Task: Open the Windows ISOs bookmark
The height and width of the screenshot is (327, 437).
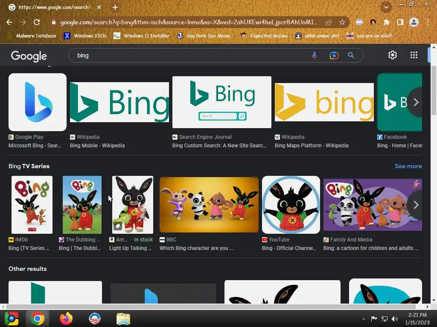Action: point(85,36)
